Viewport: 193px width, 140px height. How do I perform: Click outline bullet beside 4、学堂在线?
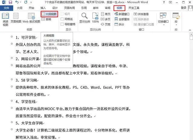click(12, 101)
